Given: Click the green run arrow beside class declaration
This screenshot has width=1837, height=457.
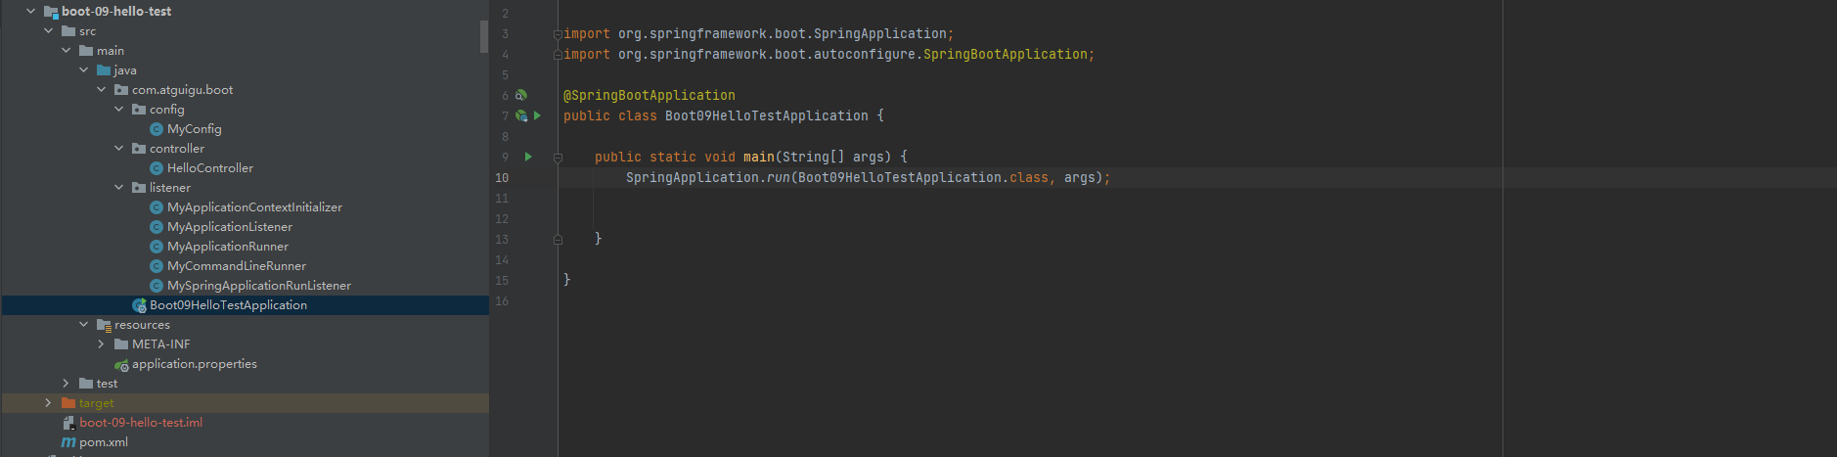Looking at the screenshot, I should coord(537,115).
